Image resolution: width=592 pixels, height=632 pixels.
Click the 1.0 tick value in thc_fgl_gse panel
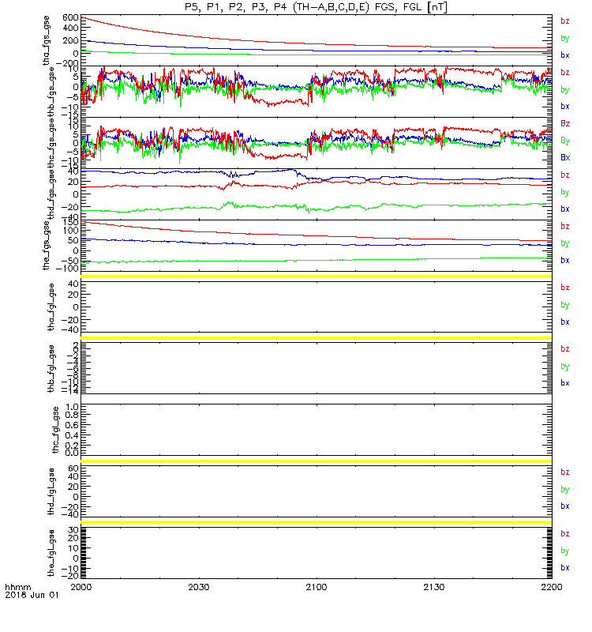[x=73, y=408]
